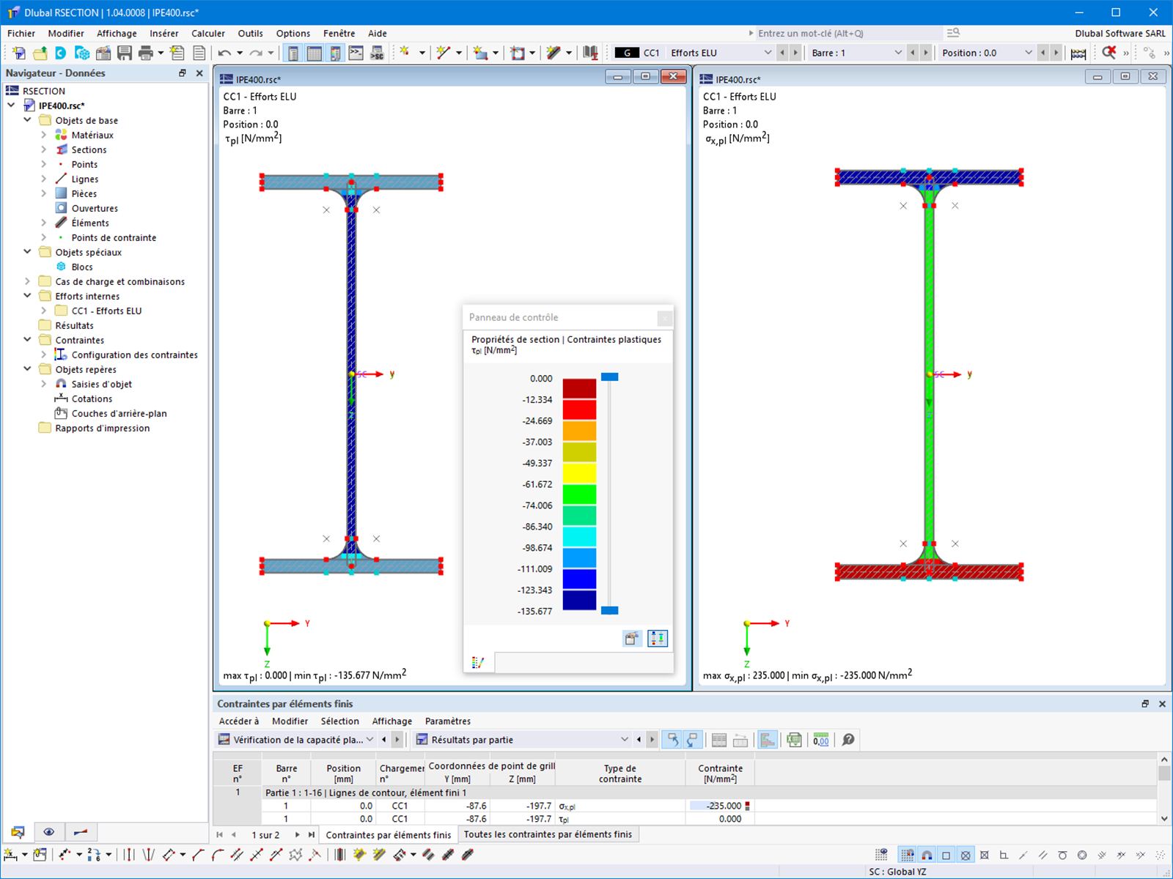Open the Résultats par partie dropdown
The width and height of the screenshot is (1173, 879).
pyautogui.click(x=625, y=740)
